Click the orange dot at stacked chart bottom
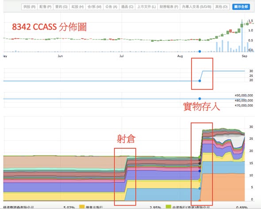261x209 pixels. [x=200, y=200]
